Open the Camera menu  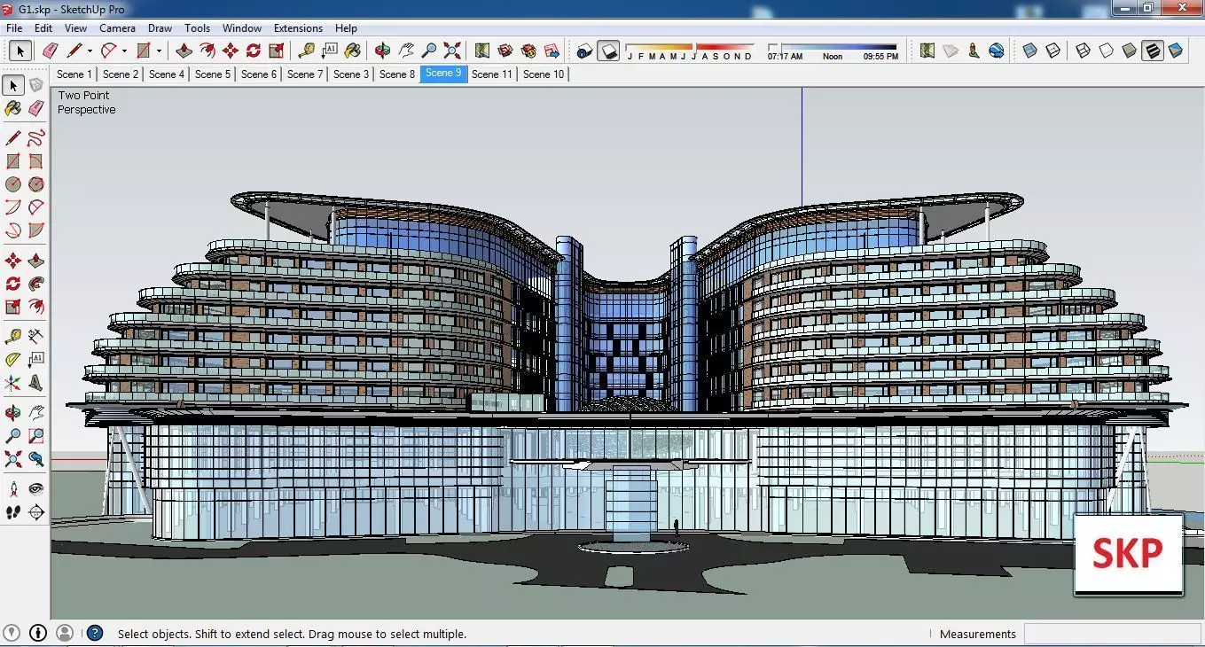117,28
